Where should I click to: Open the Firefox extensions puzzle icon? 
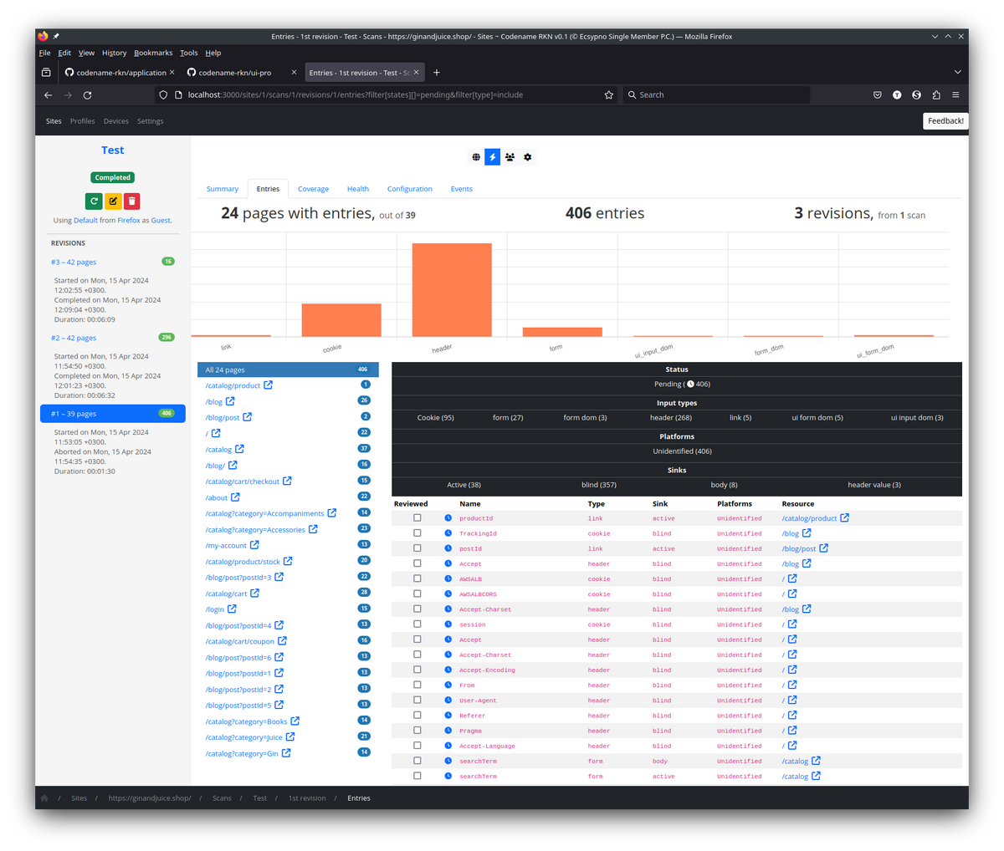(936, 95)
